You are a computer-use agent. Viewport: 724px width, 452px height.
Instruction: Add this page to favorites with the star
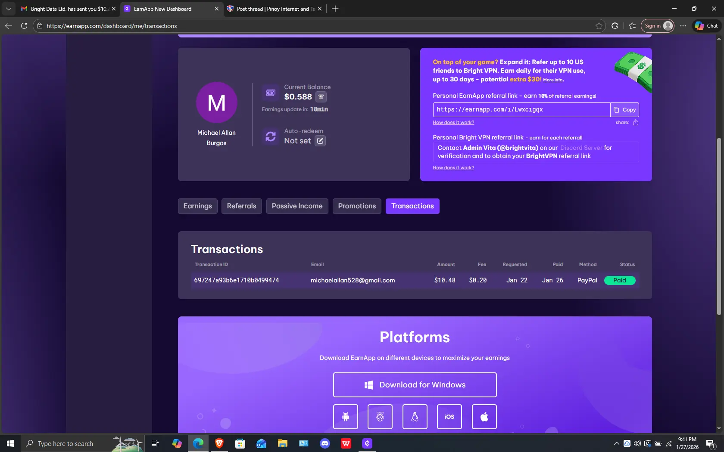pos(599,26)
